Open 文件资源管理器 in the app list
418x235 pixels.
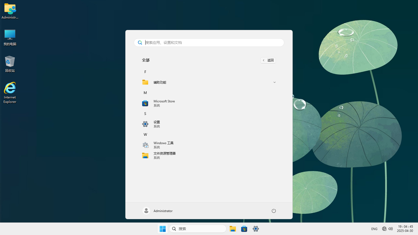pyautogui.click(x=209, y=155)
